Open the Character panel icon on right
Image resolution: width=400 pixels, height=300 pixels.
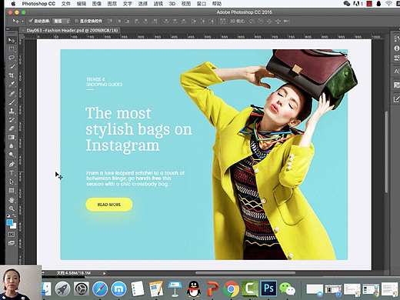tap(397, 71)
